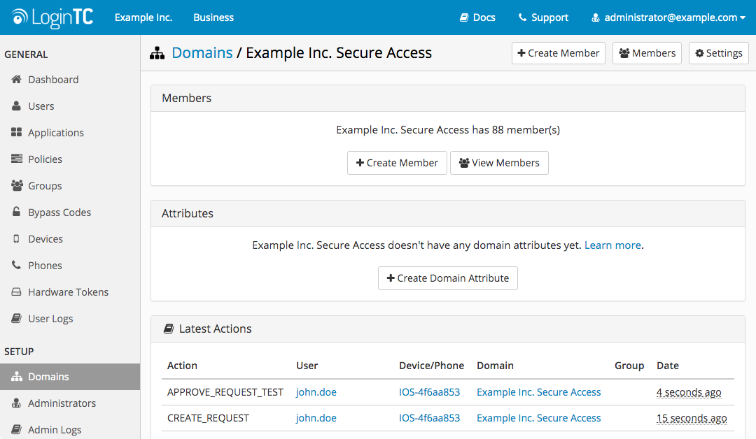Click the sitemap icon beside Domains heading
The height and width of the screenshot is (439, 756).
pos(157,53)
